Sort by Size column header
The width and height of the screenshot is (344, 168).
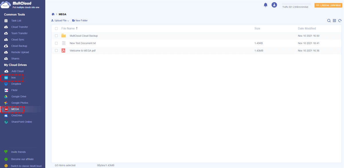click(257, 28)
